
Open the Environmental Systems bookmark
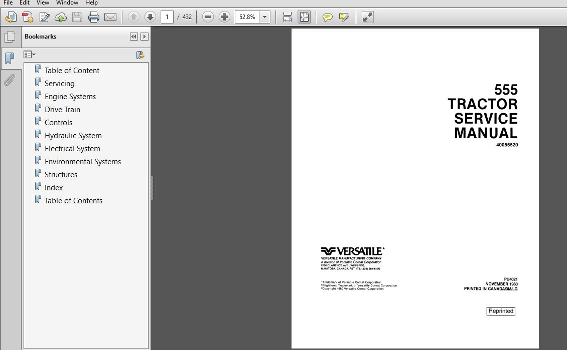(83, 161)
